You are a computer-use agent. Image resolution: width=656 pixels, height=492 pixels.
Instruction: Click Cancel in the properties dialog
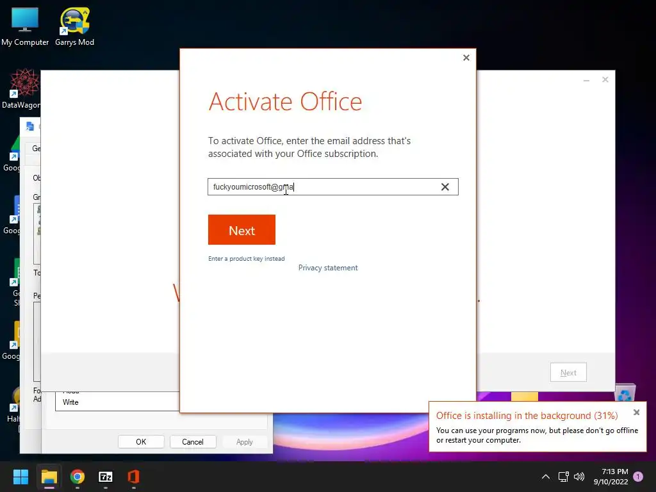[192, 442]
